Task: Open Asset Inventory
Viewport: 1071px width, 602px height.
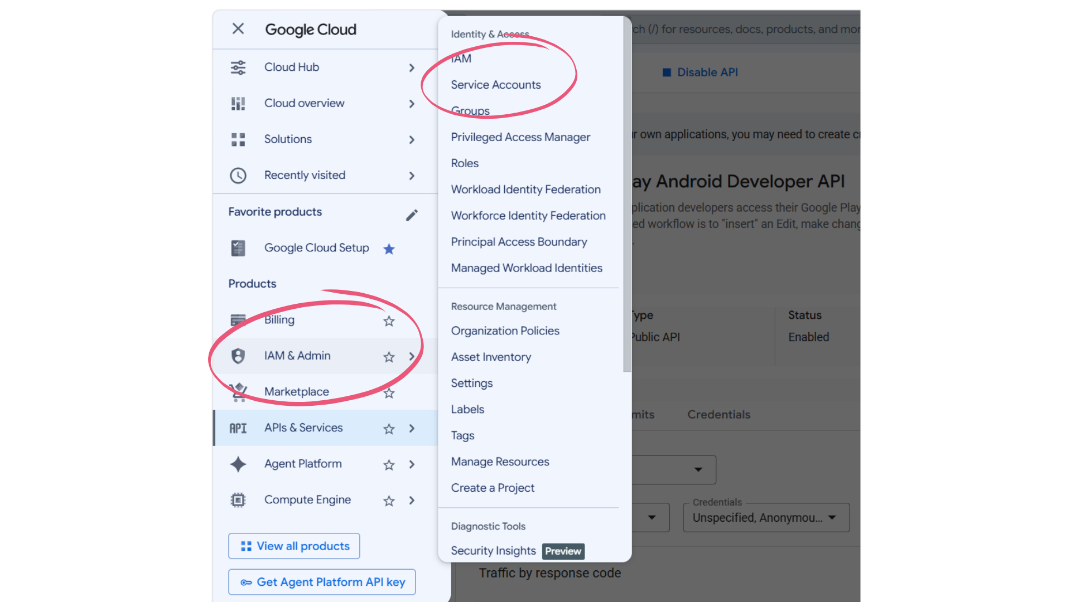Action: pos(491,357)
